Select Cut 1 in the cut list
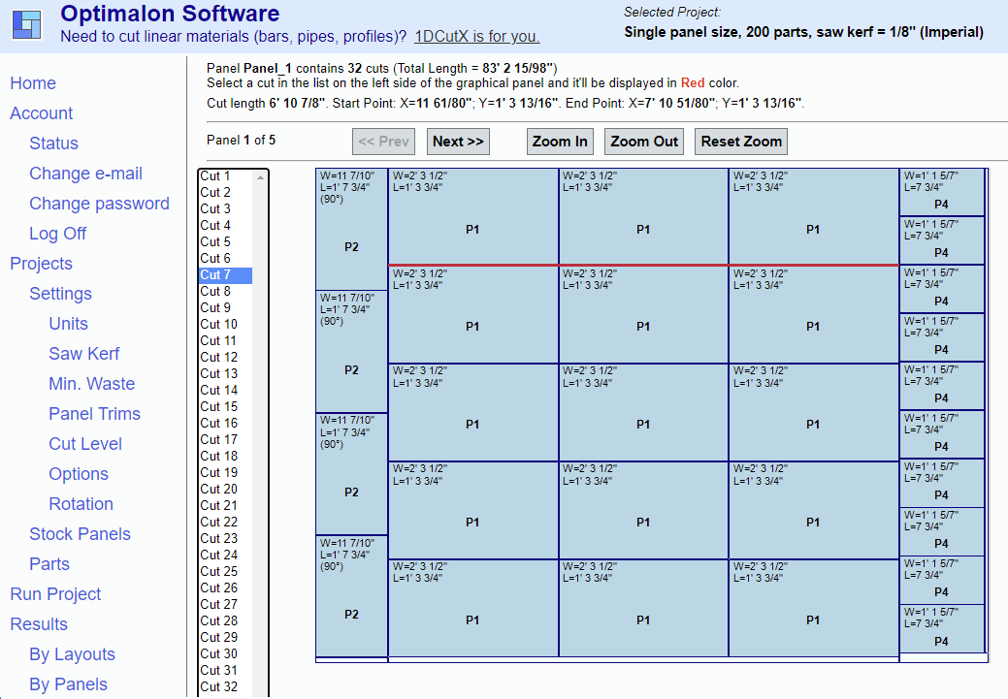The width and height of the screenshot is (1008, 699). (x=215, y=176)
